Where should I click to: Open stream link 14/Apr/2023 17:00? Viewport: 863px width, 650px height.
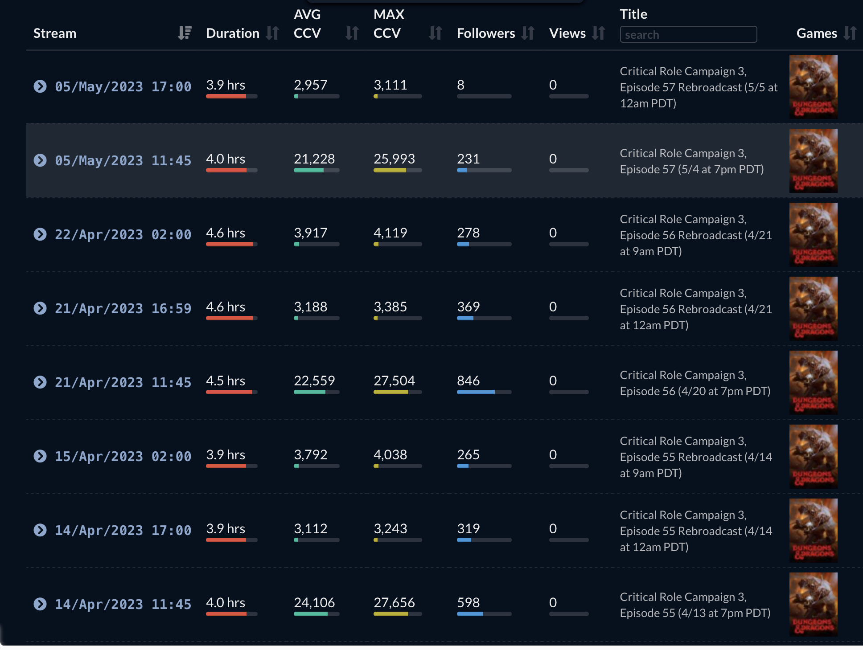coord(123,530)
